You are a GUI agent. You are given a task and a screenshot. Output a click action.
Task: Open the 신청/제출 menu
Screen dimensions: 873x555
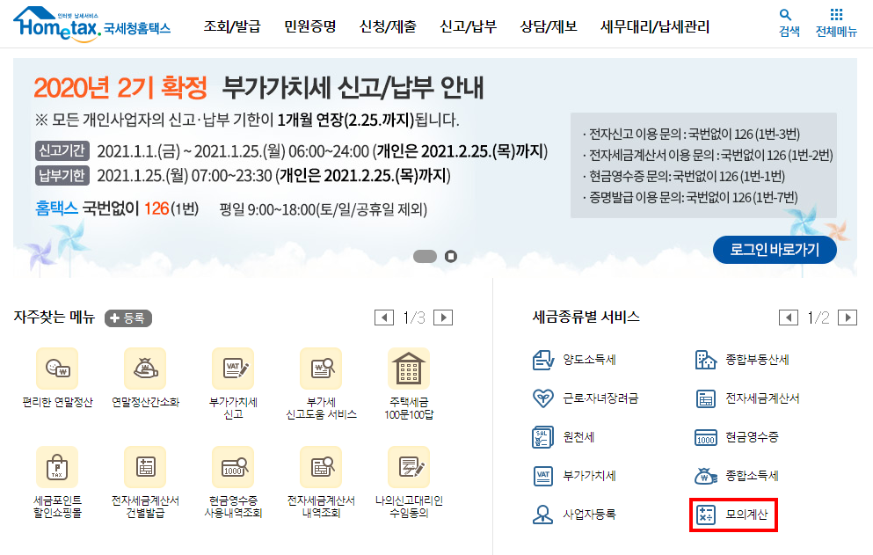[x=388, y=26]
